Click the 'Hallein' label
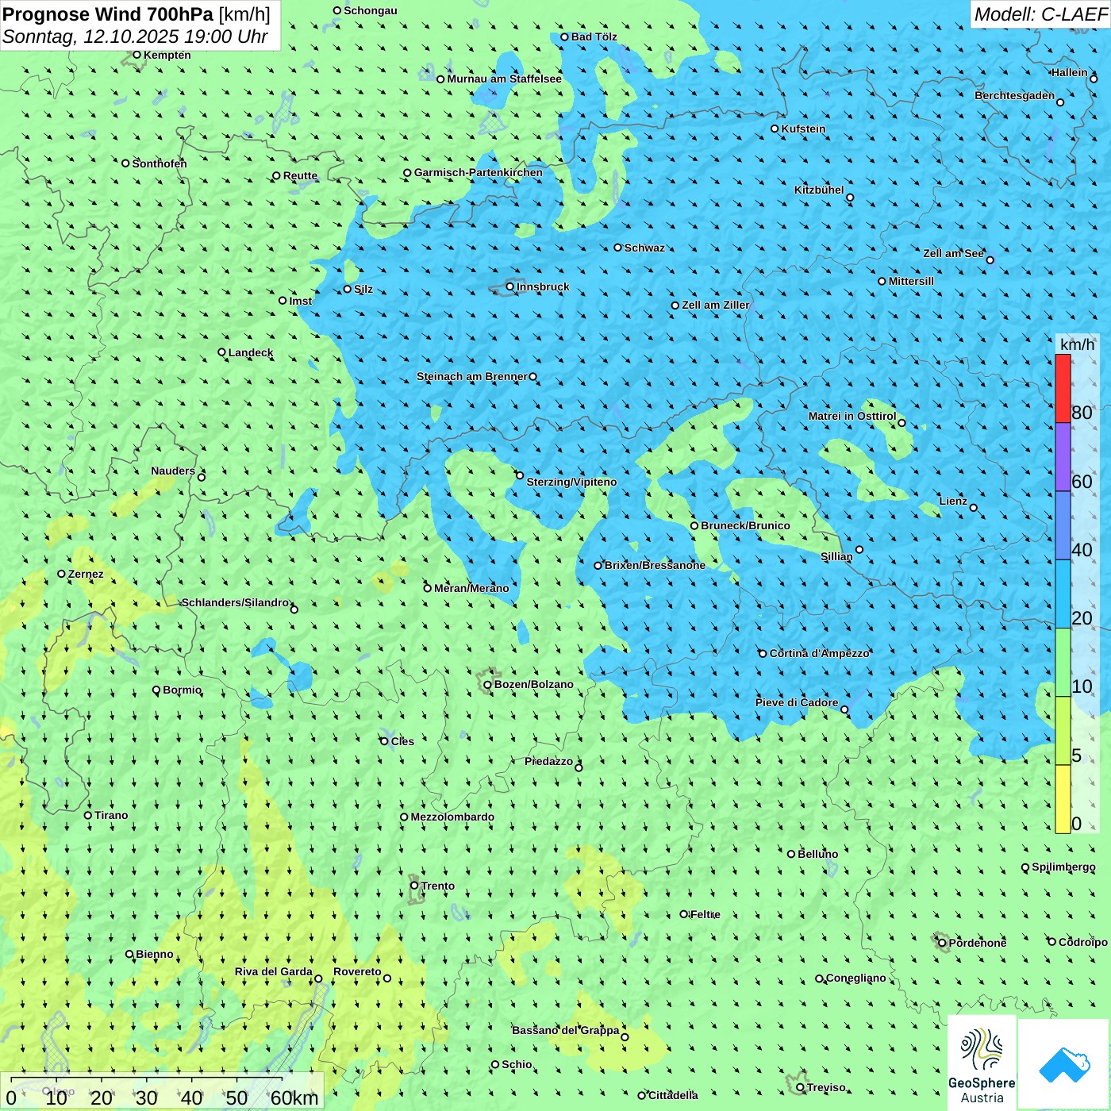1111x1111 pixels. (x=1070, y=72)
